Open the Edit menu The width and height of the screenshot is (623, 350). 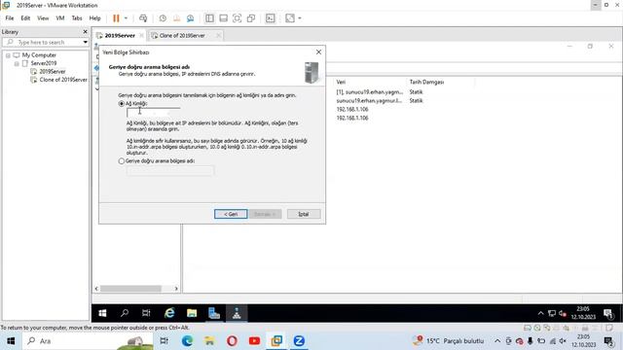25,18
